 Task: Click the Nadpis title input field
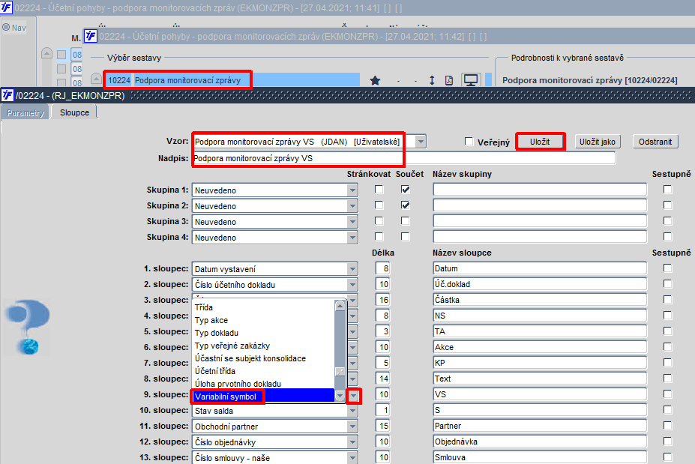[x=403, y=158]
